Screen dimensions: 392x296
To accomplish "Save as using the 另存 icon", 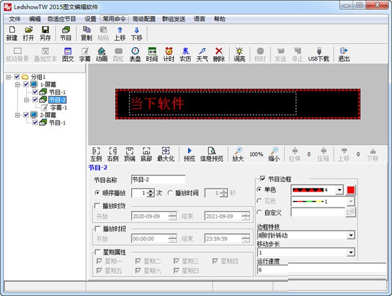I will click(x=45, y=33).
